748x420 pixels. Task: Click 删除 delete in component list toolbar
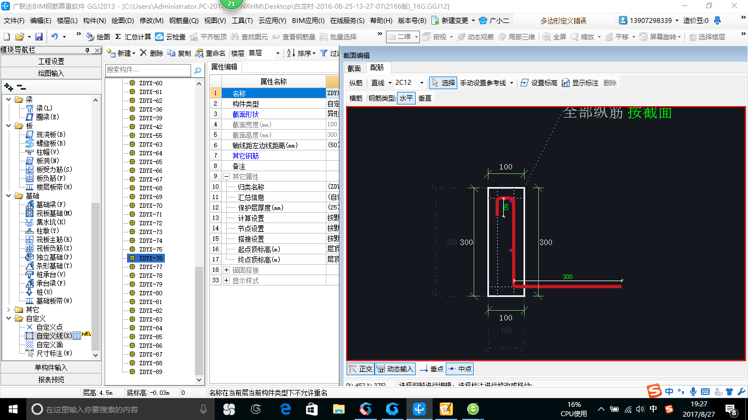pyautogui.click(x=152, y=53)
